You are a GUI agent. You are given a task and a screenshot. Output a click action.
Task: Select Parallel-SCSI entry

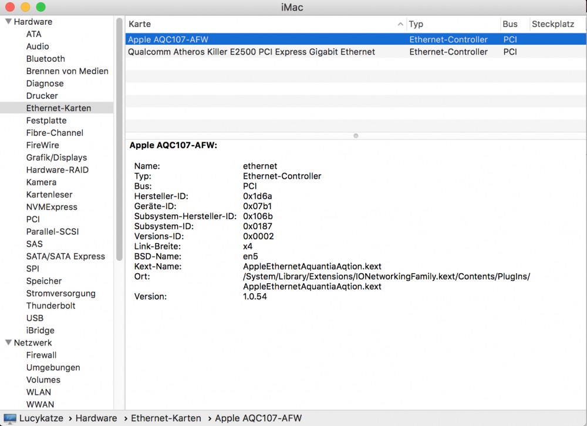(52, 232)
